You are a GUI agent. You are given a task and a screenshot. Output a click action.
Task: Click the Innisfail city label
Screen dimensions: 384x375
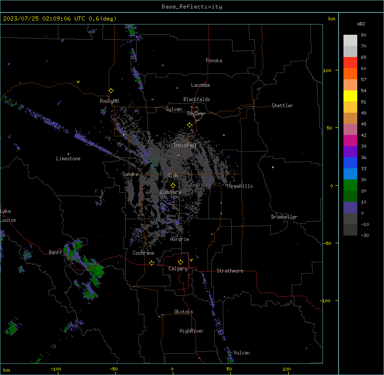[x=185, y=145]
